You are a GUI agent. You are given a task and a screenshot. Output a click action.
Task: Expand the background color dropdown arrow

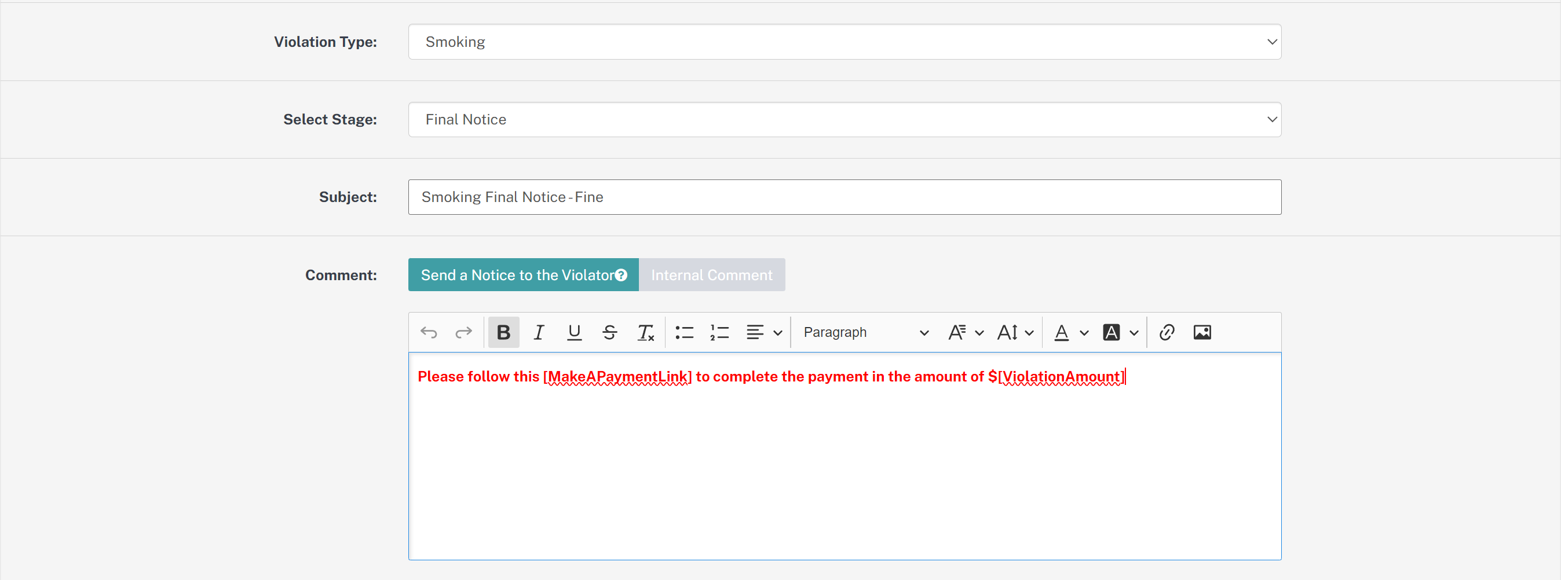(x=1134, y=333)
